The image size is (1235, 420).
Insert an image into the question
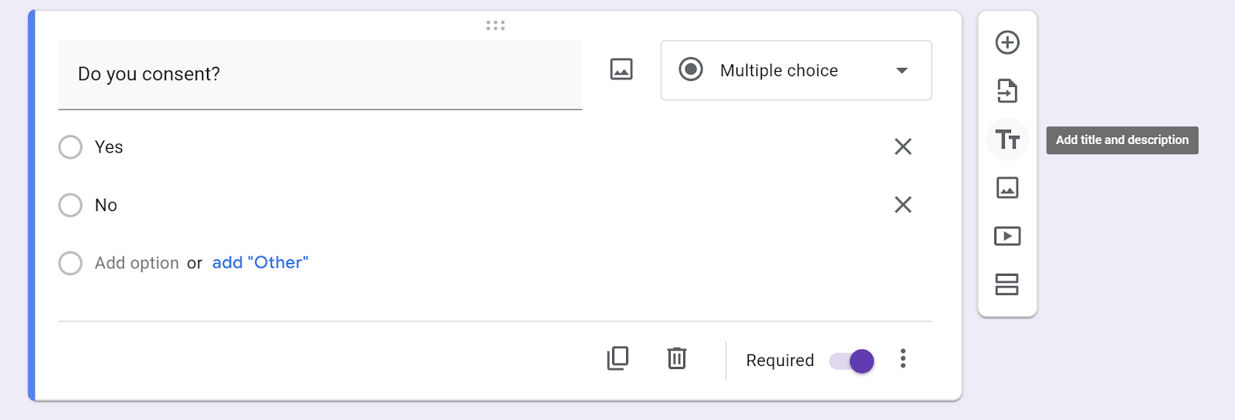[x=621, y=69]
